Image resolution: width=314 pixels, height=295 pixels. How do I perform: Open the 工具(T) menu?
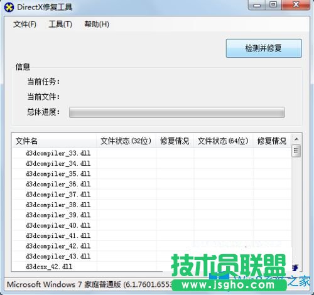coord(60,24)
